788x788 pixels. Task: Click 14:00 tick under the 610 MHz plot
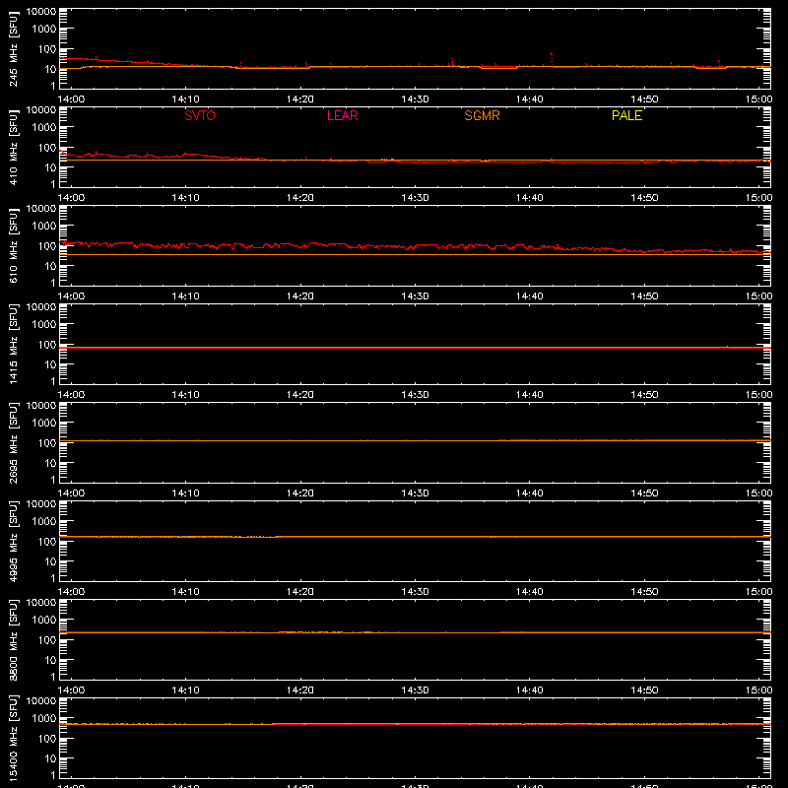coord(71,296)
